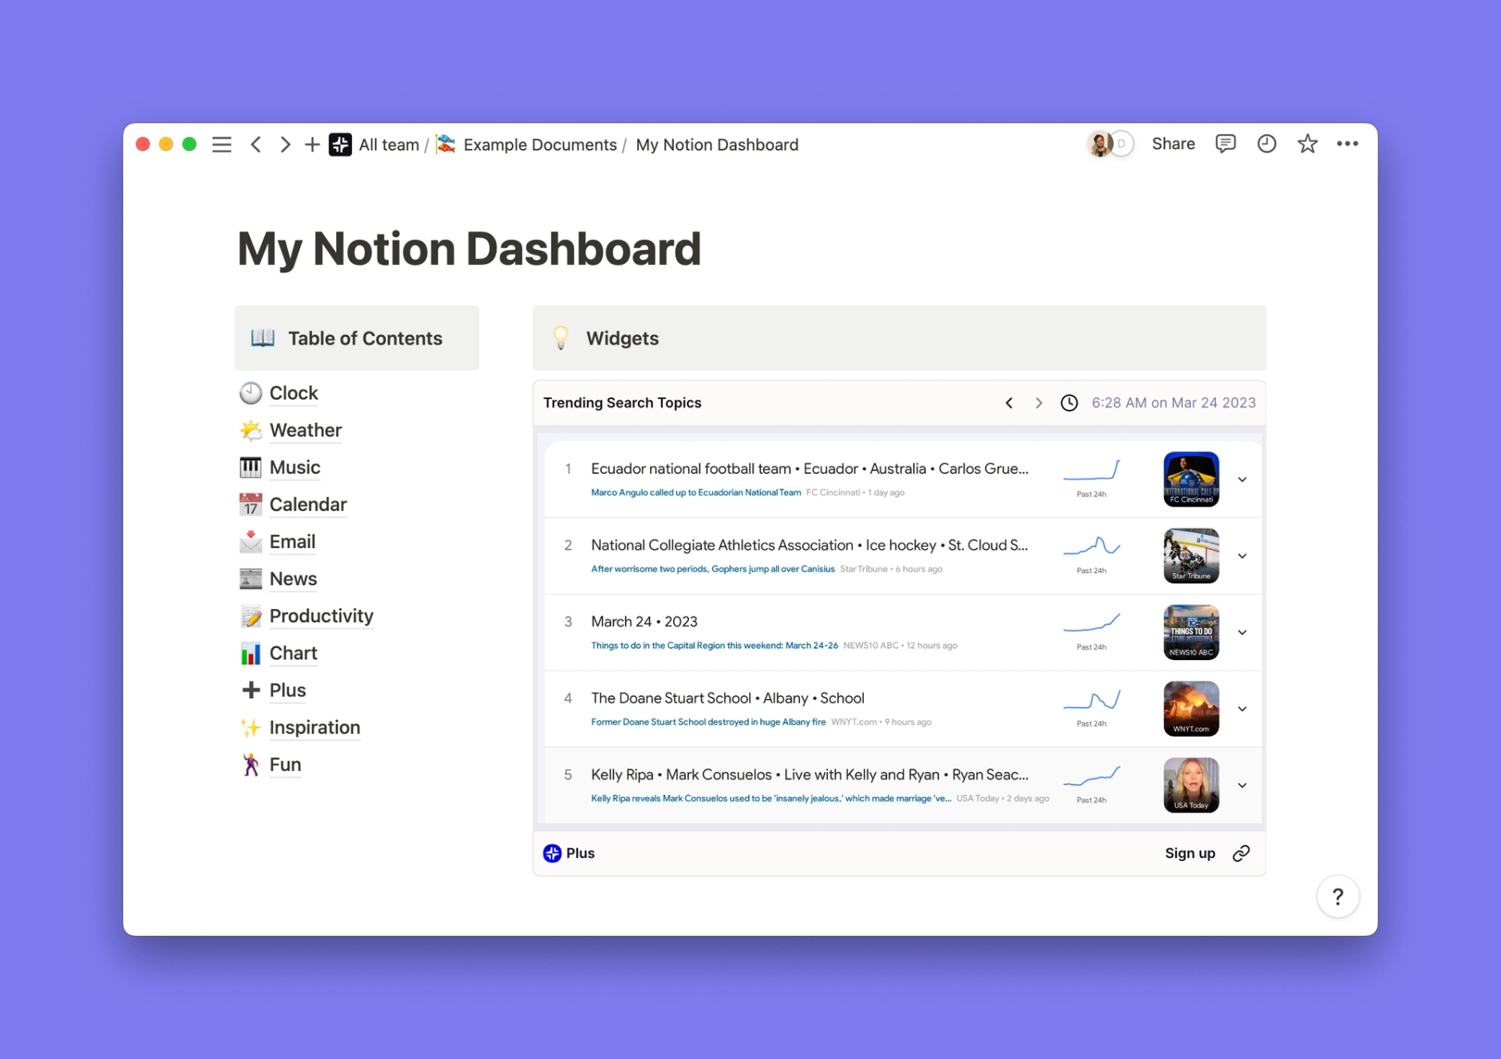Show previous trending period with left chevron
The height and width of the screenshot is (1059, 1501).
tap(1009, 403)
